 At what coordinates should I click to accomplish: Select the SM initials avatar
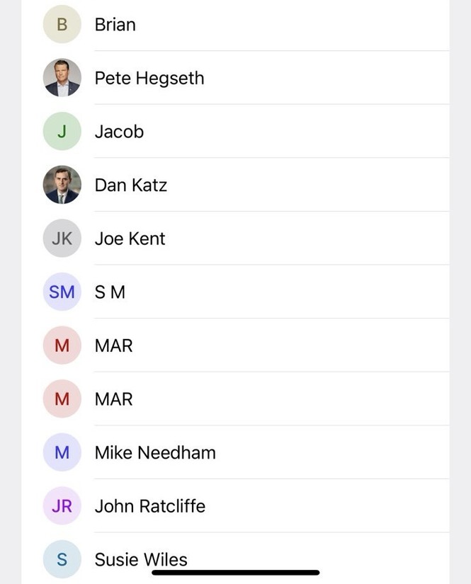(x=62, y=292)
